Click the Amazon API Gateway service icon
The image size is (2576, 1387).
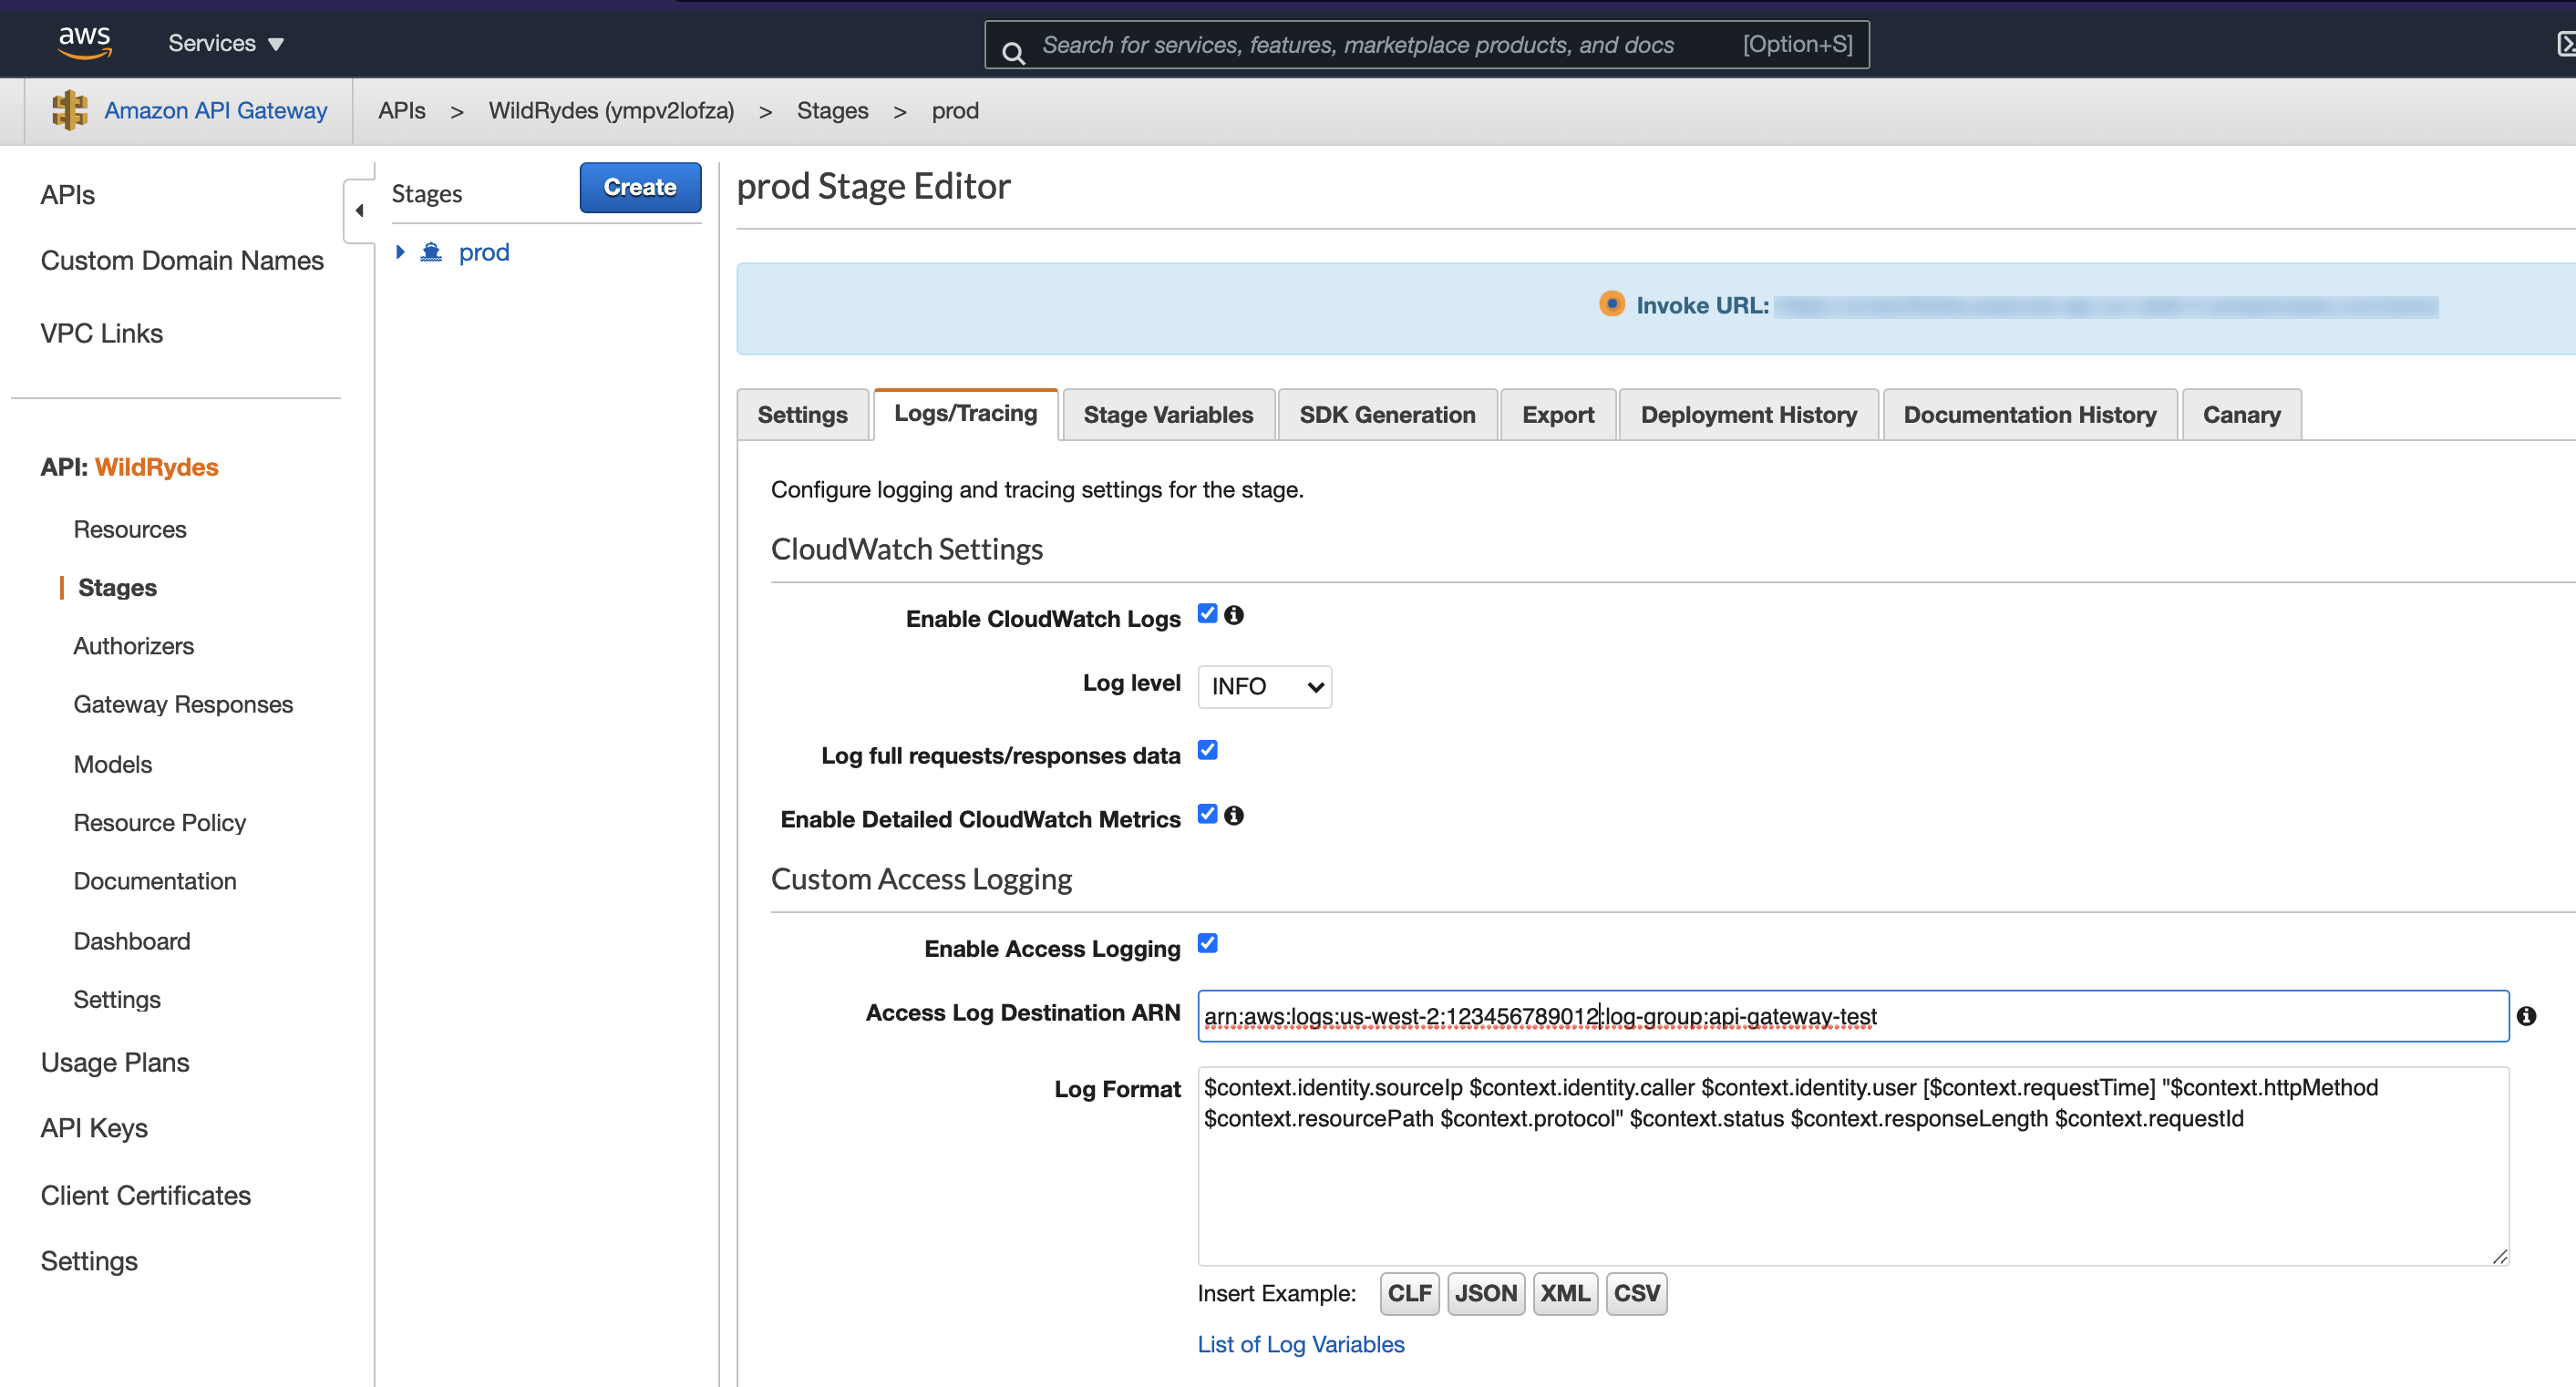[x=70, y=110]
